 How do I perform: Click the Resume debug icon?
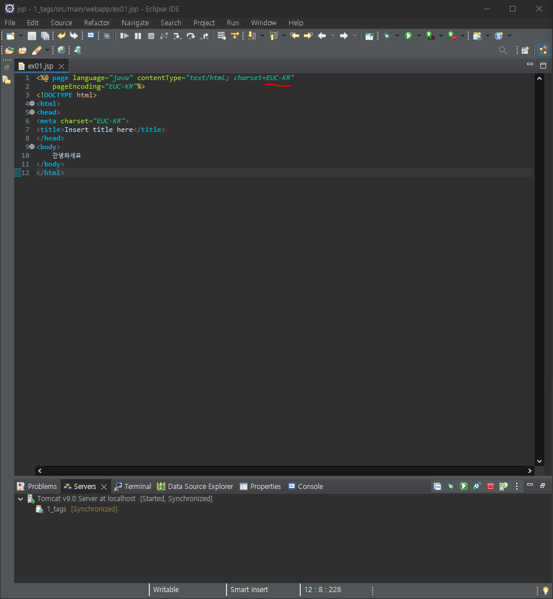(x=124, y=36)
